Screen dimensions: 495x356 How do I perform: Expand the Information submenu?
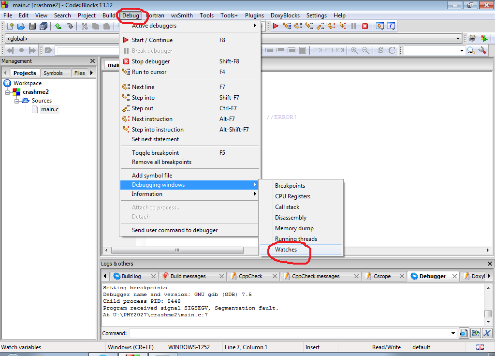[189, 194]
